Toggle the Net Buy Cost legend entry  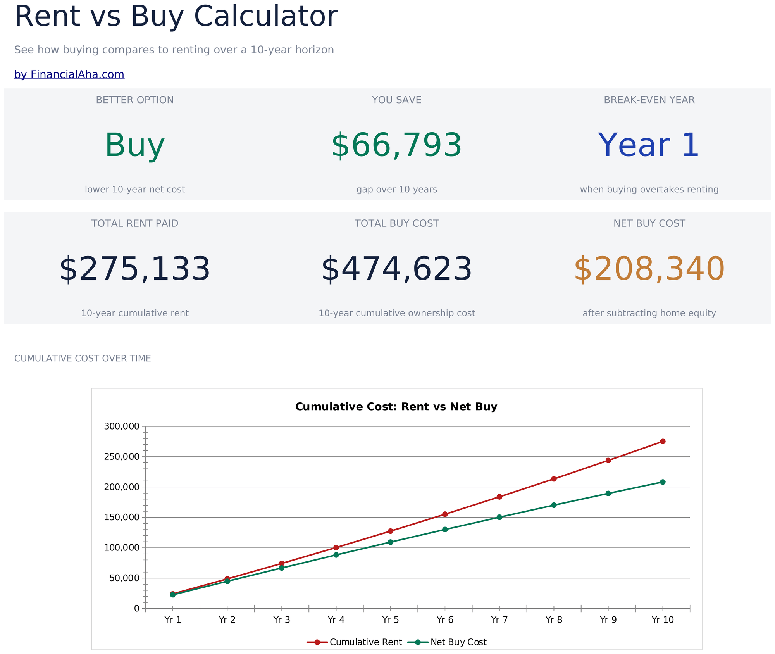click(x=448, y=642)
